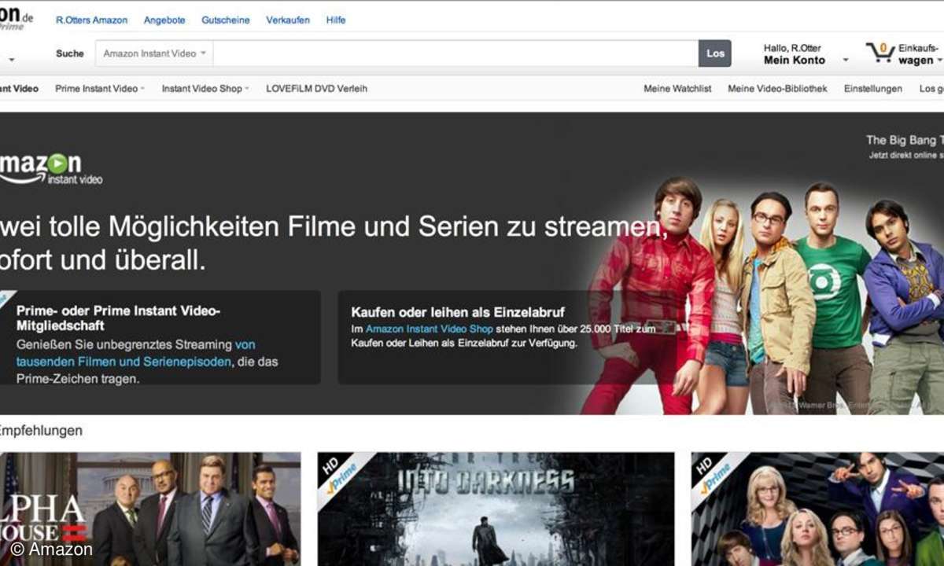This screenshot has width=944, height=566.
Task: Follow the Amazon Instant Video Shop link
Action: click(430, 329)
